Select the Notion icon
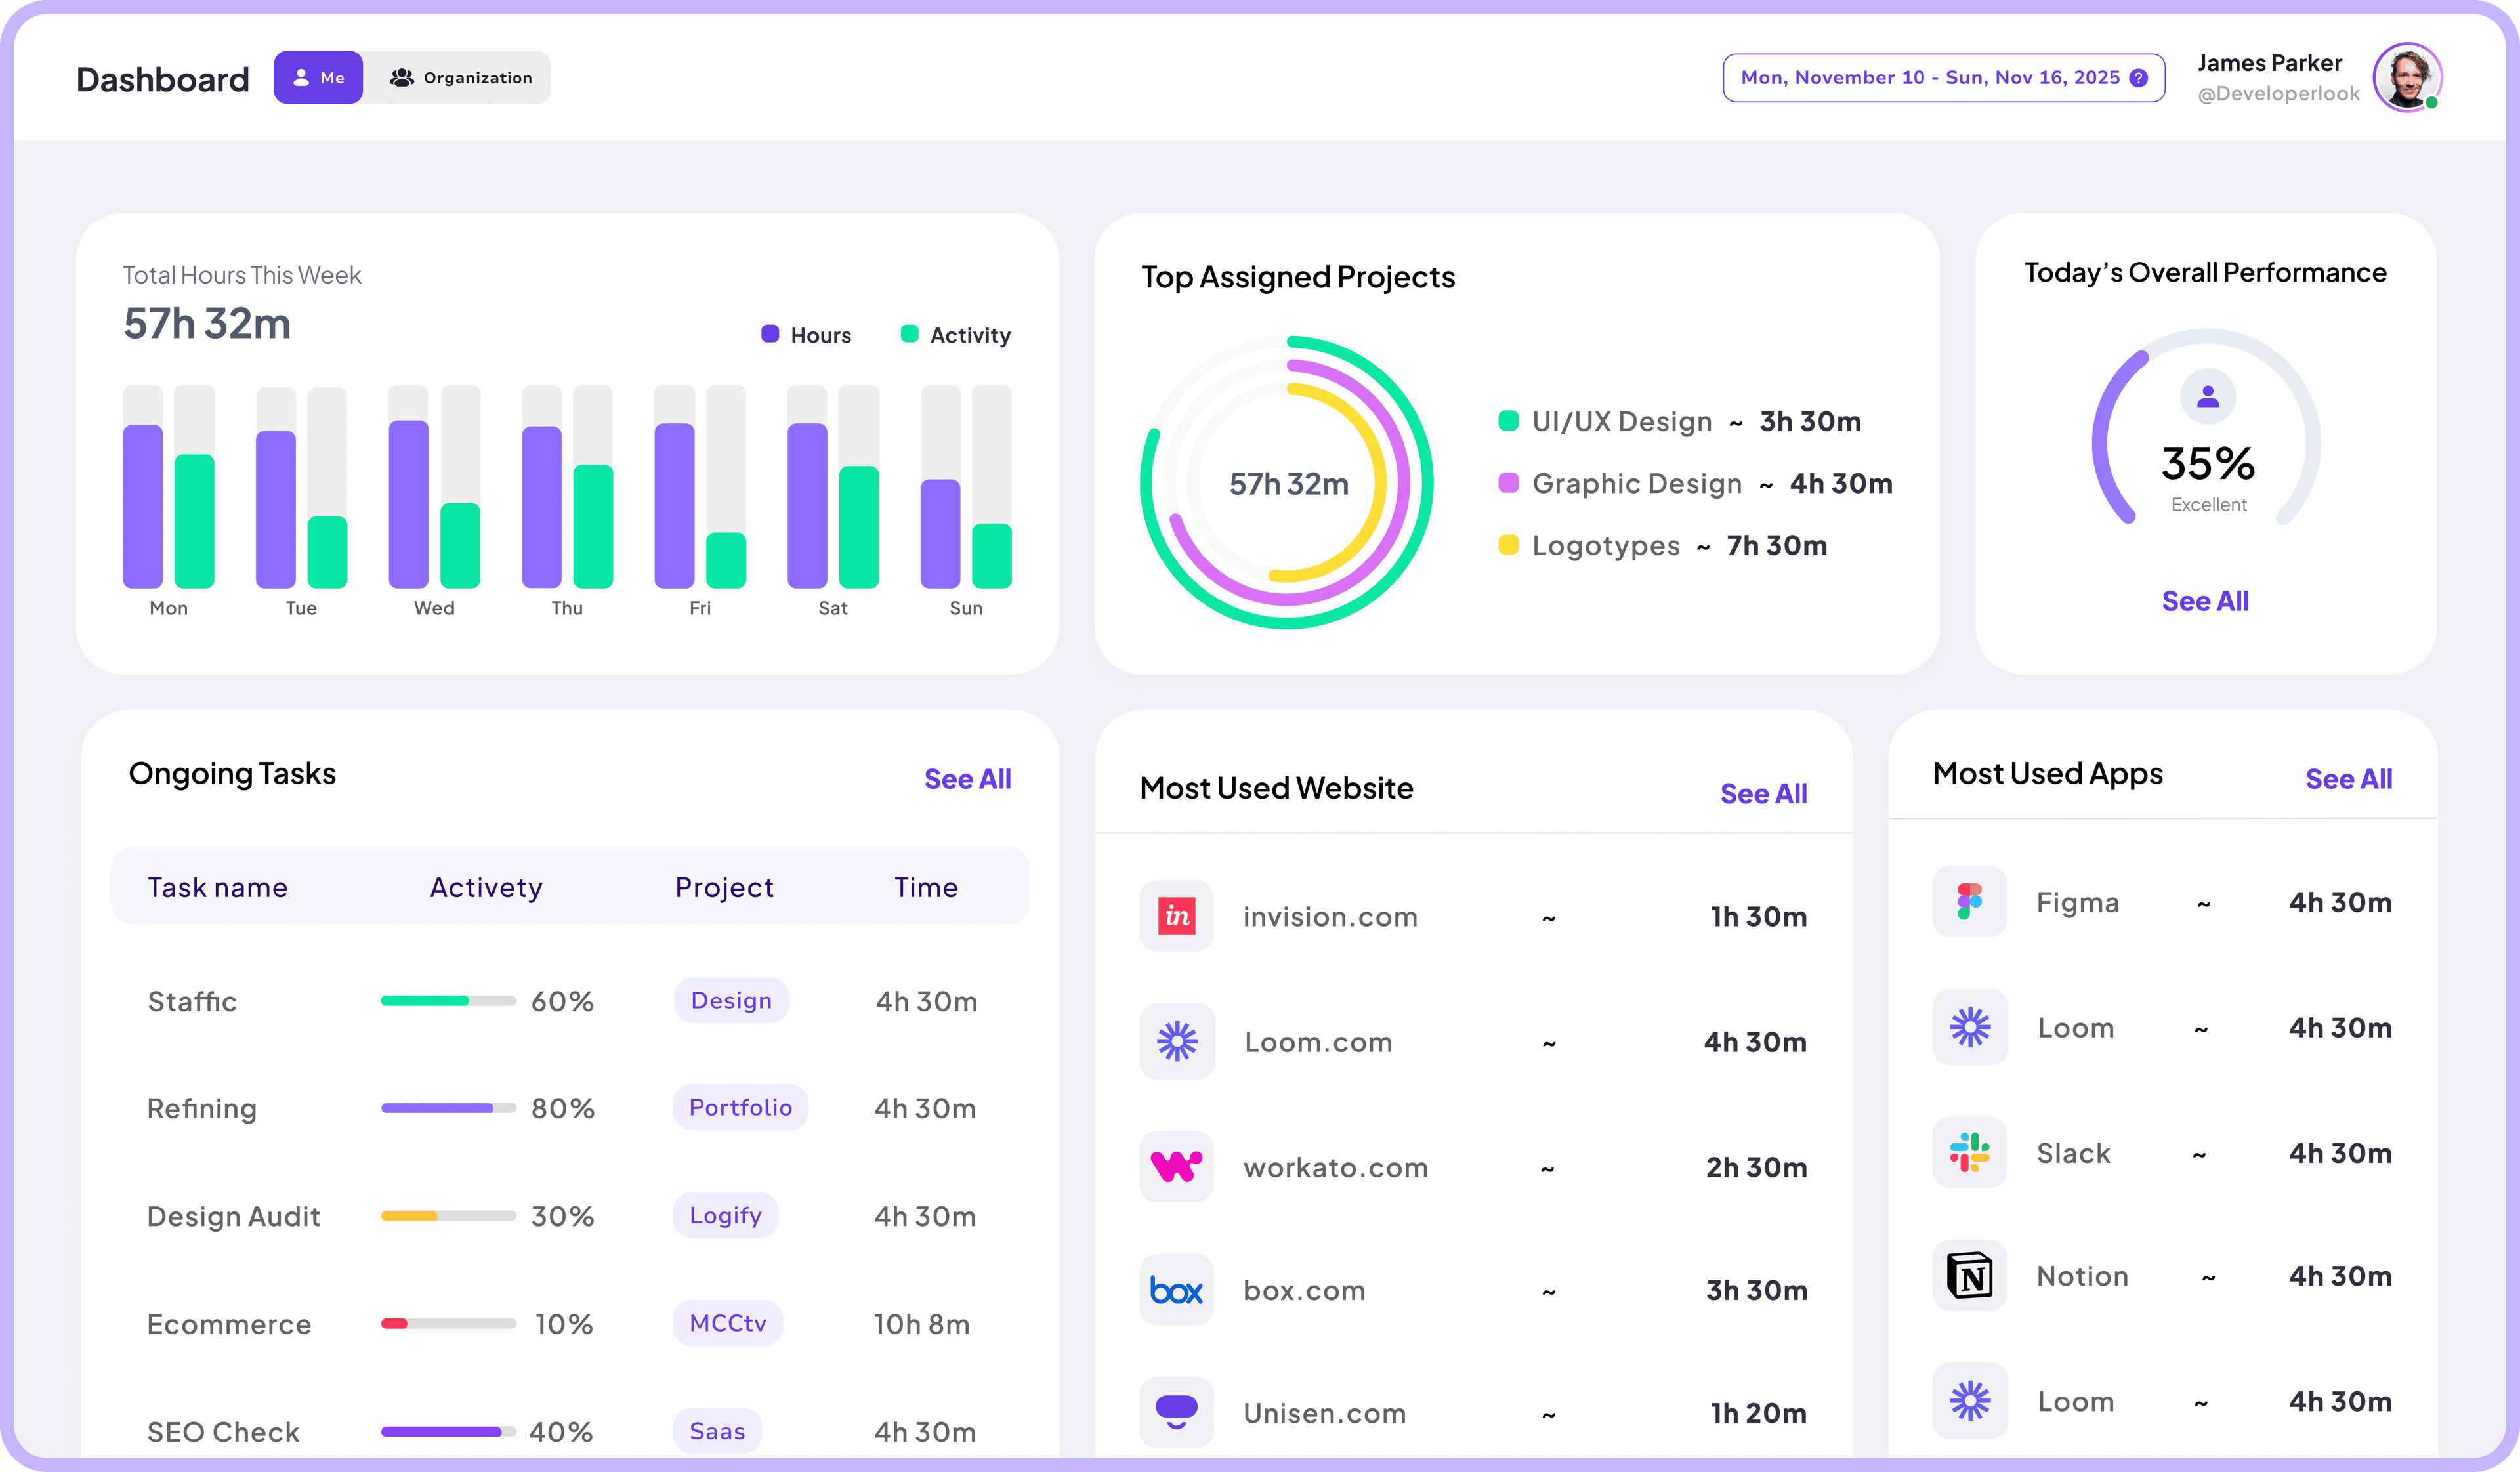Screen dimensions: 2520x1472 coord(1969,1276)
